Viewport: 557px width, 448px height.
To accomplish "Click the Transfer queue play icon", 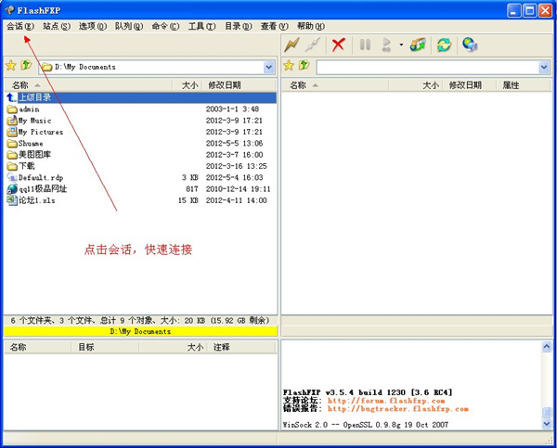I will (387, 45).
